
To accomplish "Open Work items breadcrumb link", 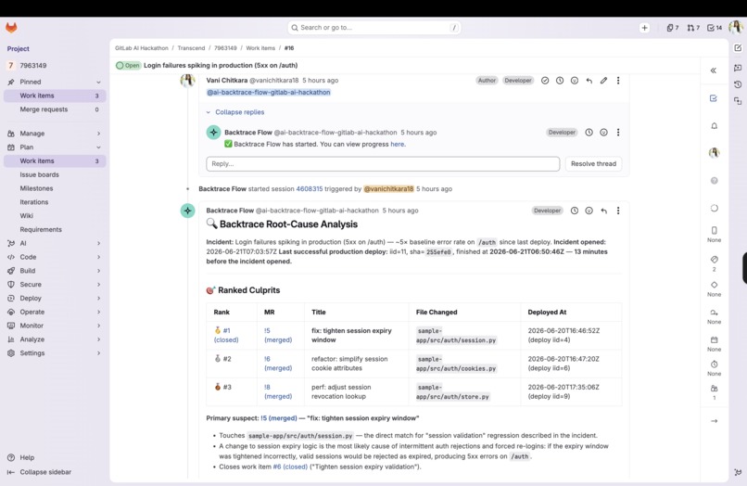I will [x=260, y=48].
